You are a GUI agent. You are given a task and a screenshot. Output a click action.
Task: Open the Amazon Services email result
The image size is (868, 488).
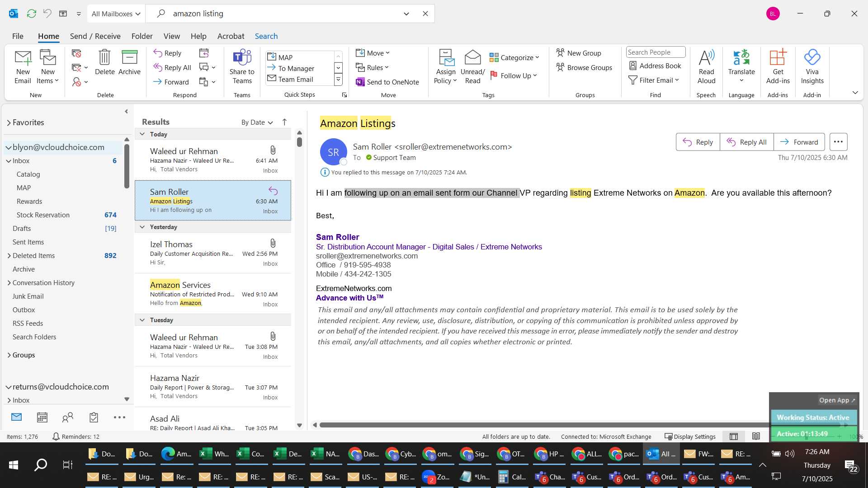click(x=213, y=294)
